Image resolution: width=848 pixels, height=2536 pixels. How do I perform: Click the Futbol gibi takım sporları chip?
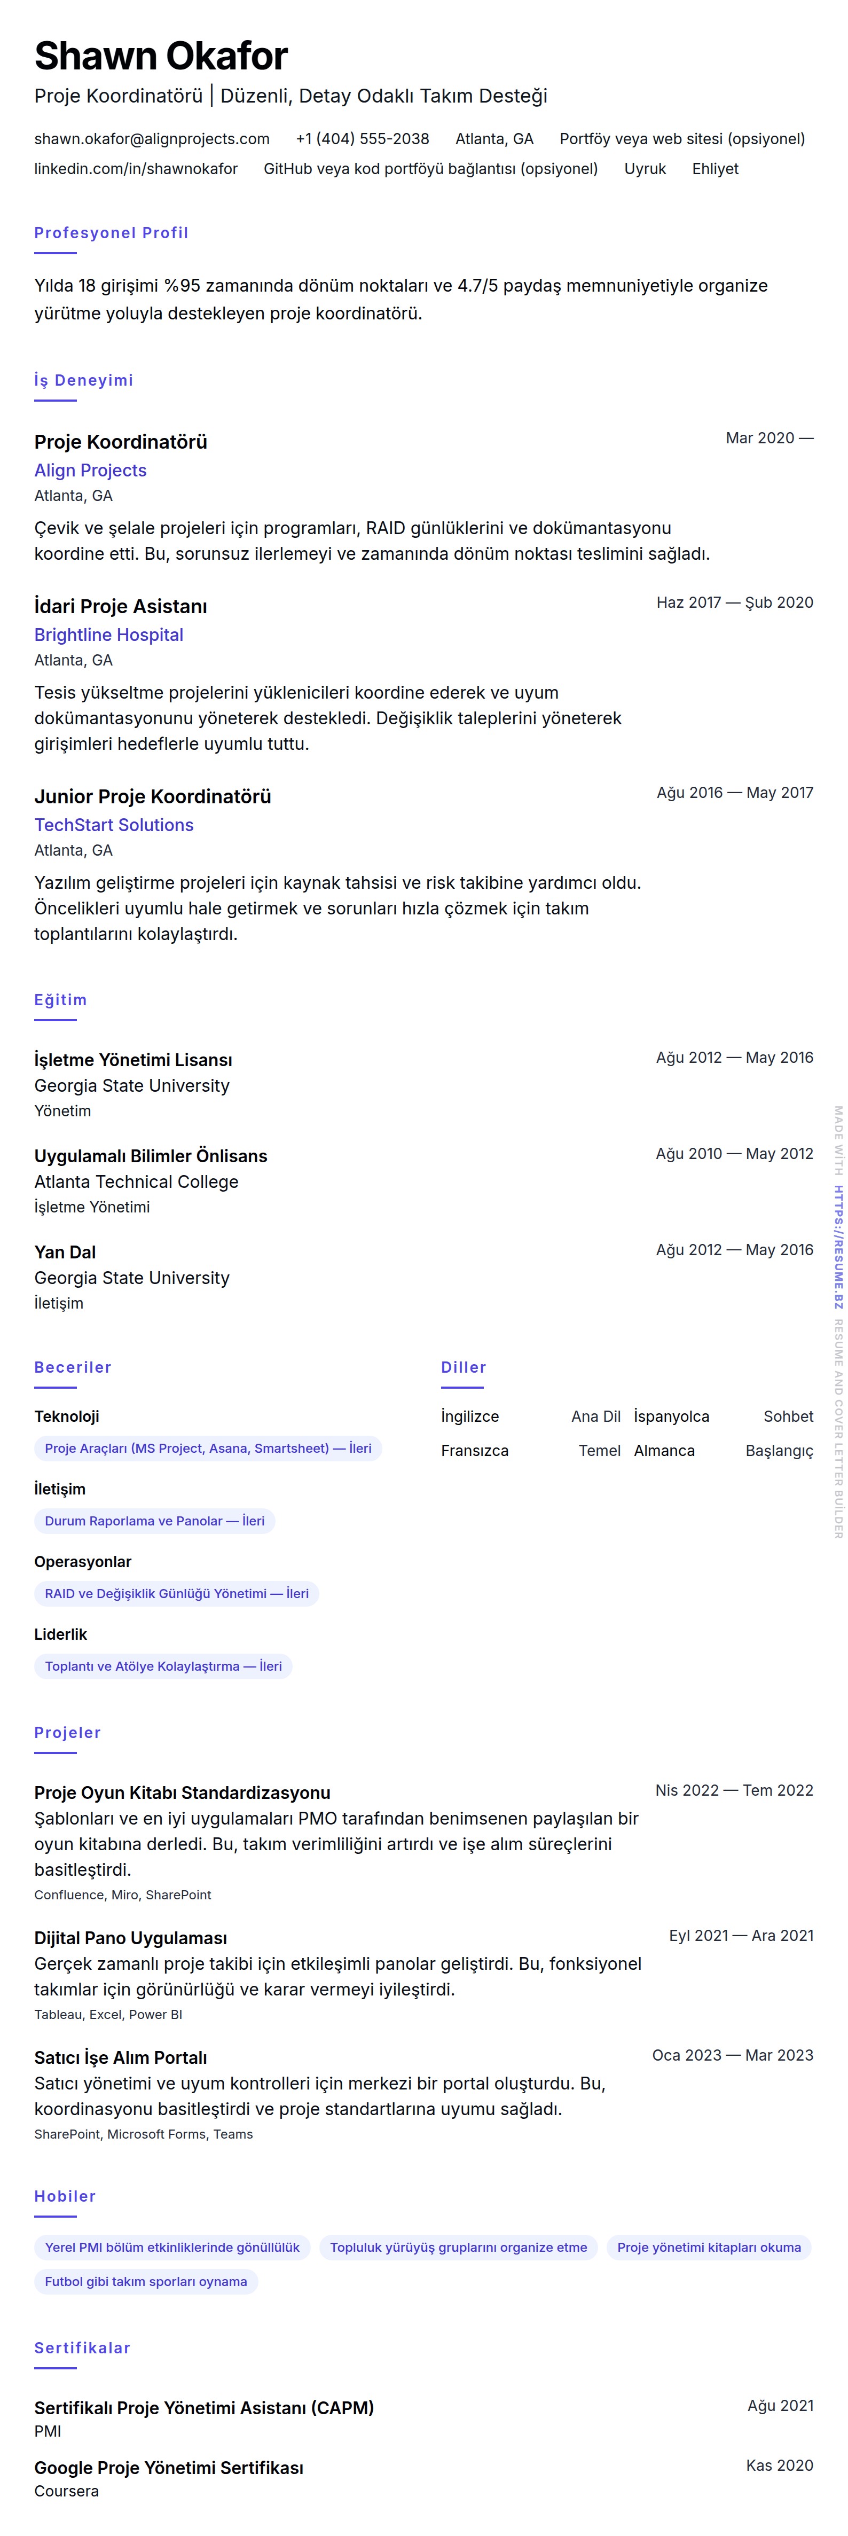click(x=146, y=2281)
